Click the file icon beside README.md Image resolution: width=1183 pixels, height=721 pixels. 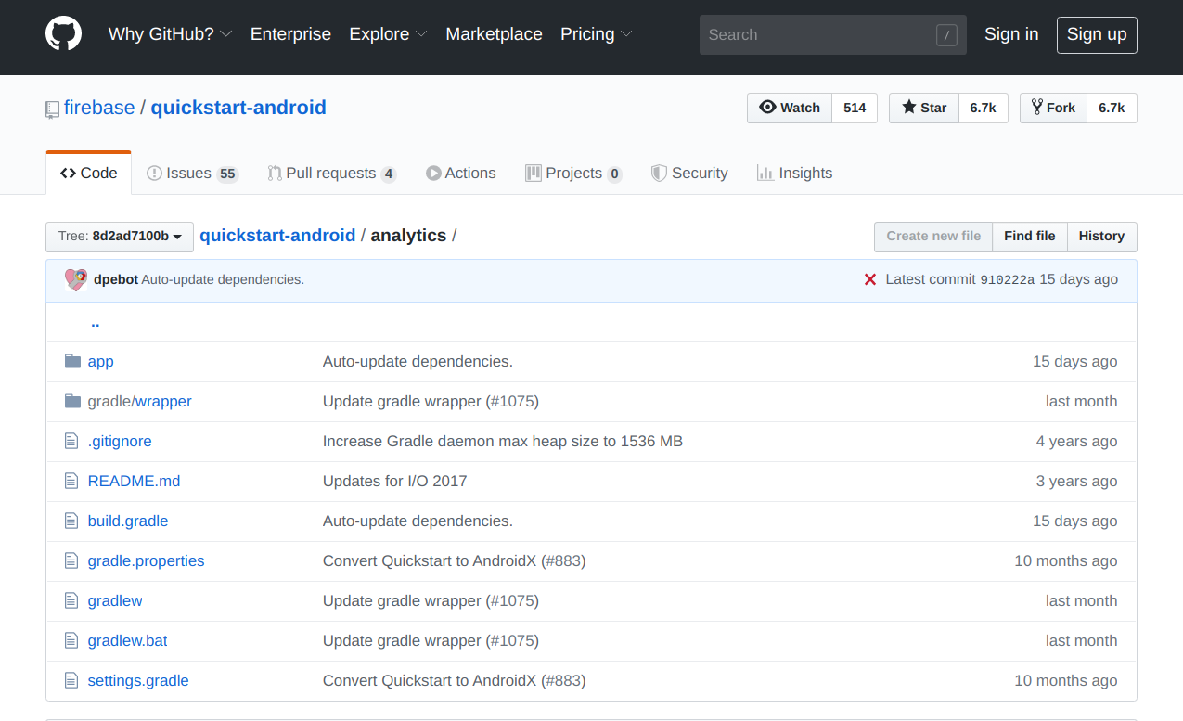(71, 481)
